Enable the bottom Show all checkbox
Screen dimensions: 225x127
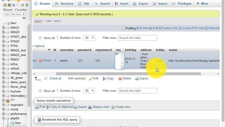(40, 91)
